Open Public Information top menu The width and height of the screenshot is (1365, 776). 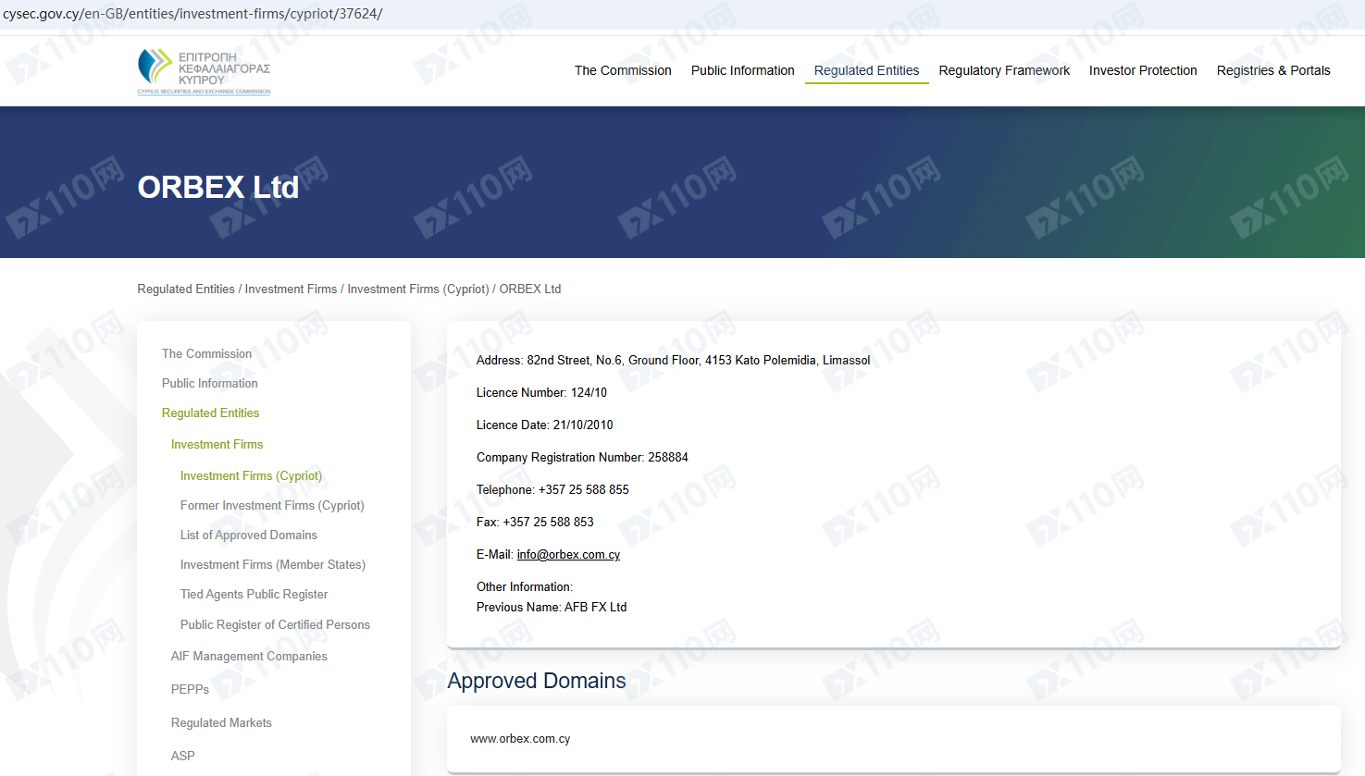(x=742, y=70)
